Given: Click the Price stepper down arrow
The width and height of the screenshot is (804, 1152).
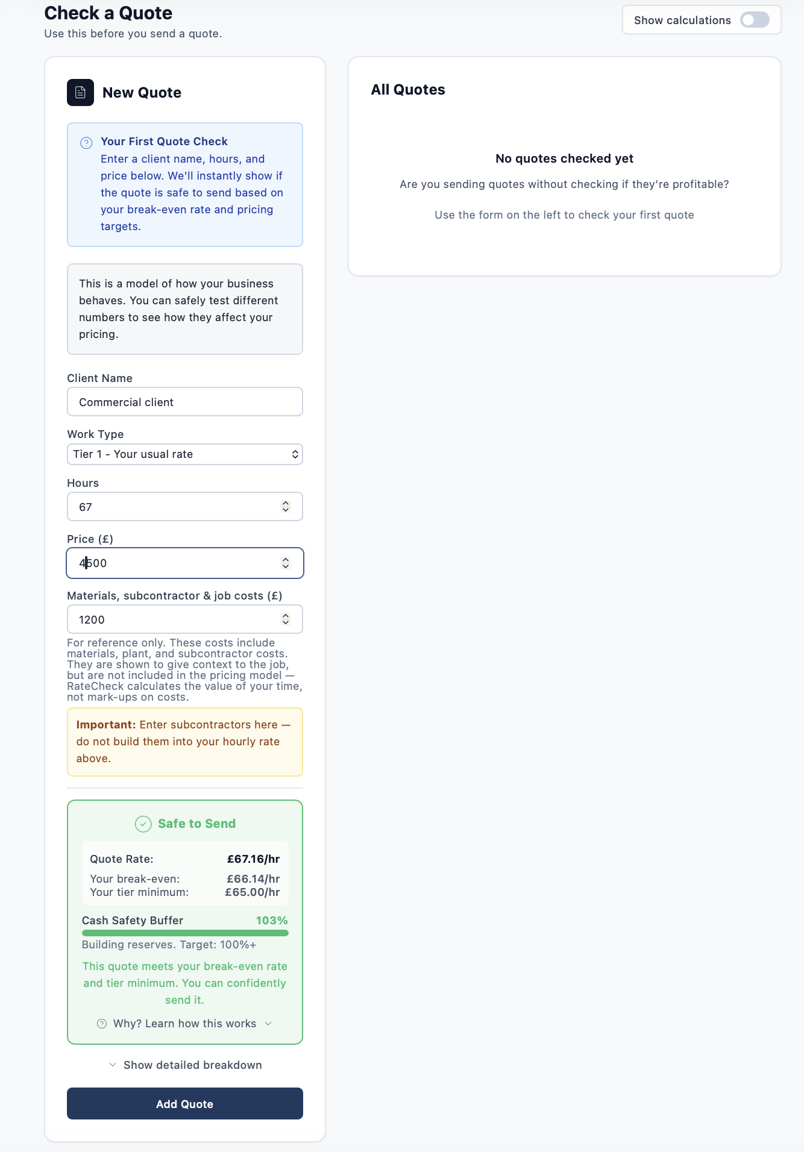Looking at the screenshot, I should pos(286,567).
